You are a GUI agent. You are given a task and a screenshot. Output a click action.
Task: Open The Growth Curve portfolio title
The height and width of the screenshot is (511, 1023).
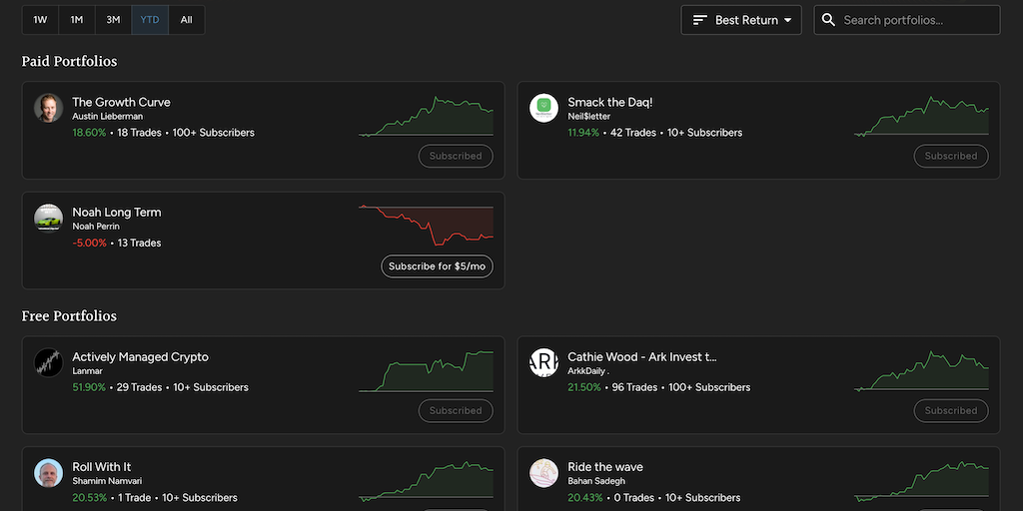coord(121,102)
